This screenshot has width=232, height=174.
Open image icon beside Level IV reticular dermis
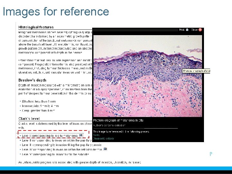click(x=105, y=149)
